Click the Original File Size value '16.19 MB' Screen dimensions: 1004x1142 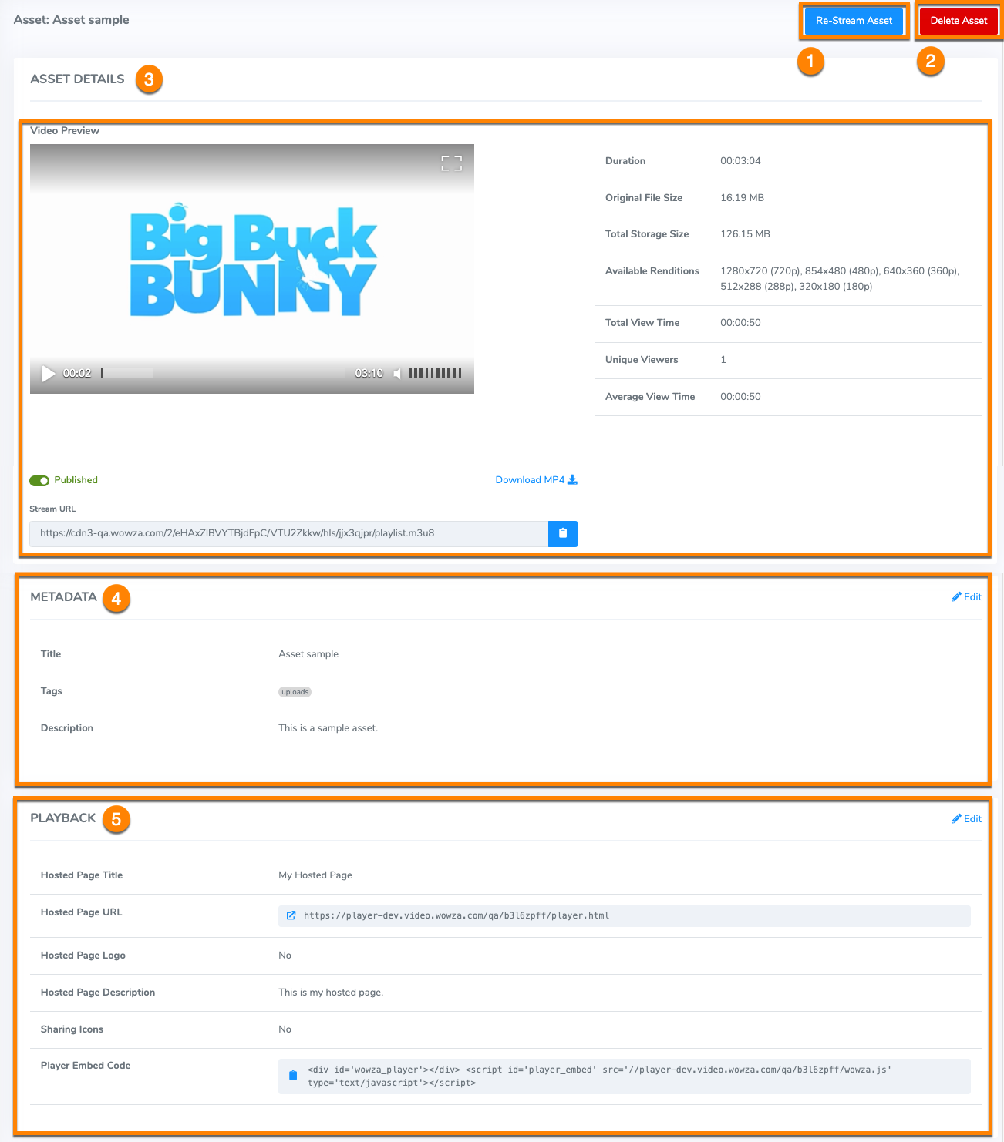(x=742, y=198)
